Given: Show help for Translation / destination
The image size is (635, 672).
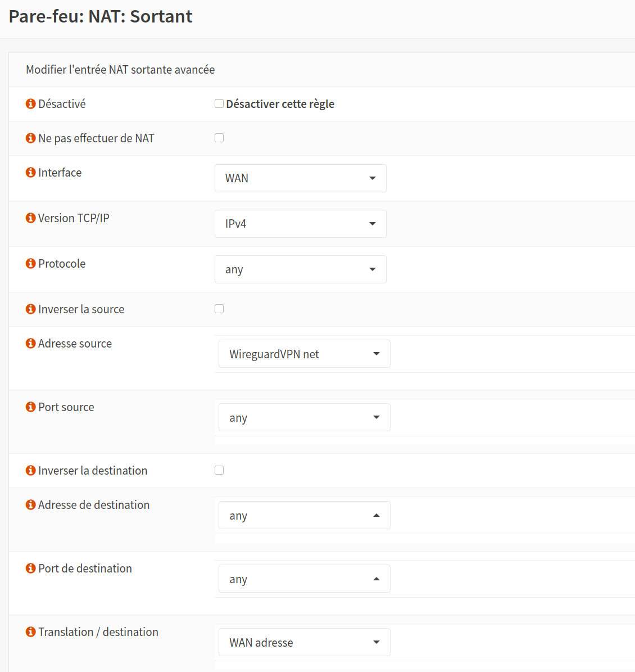Looking at the screenshot, I should pyautogui.click(x=31, y=632).
